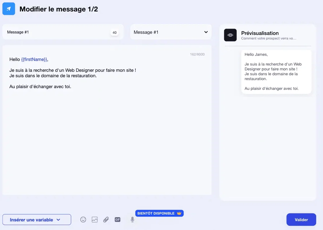
Task: Click 'Comment votre prospect verra vo…' subtitle
Action: click(269, 38)
